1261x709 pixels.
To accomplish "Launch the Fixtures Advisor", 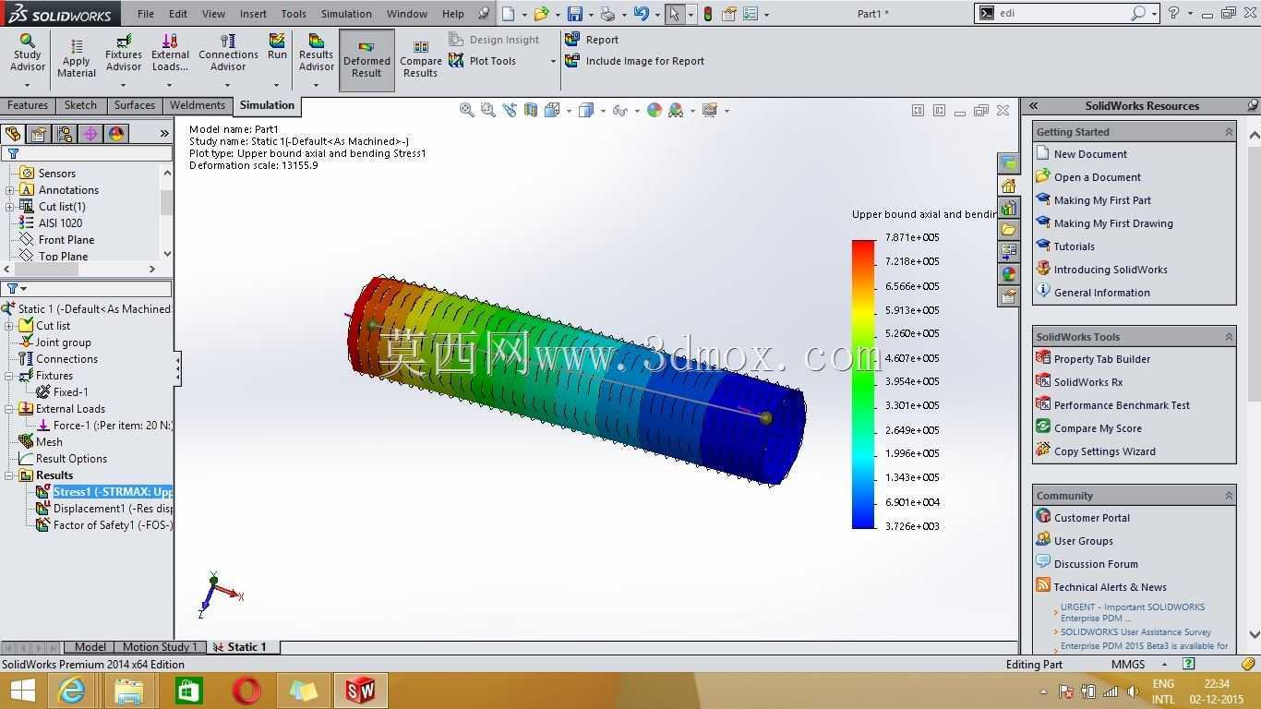I will [124, 54].
